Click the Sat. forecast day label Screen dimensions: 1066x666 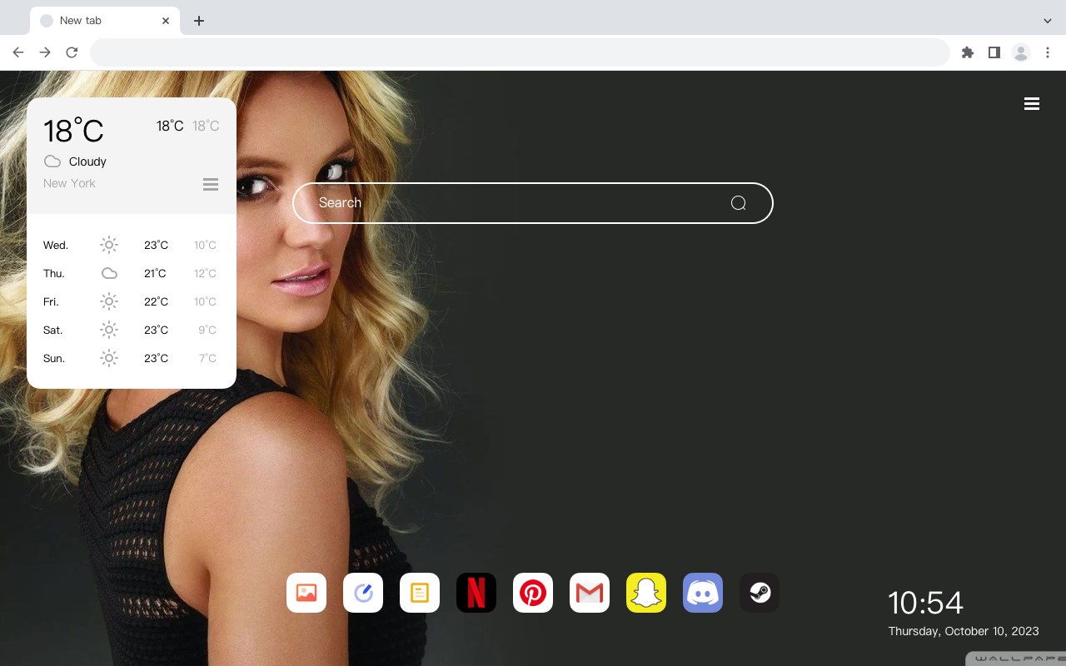[x=53, y=330]
